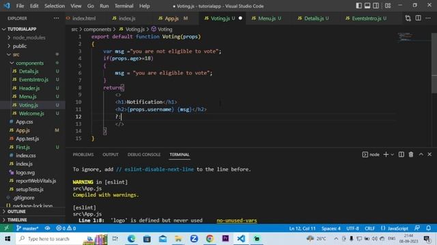Click the code minimap preview
Image resolution: width=437 pixels, height=245 pixels.
point(414,37)
